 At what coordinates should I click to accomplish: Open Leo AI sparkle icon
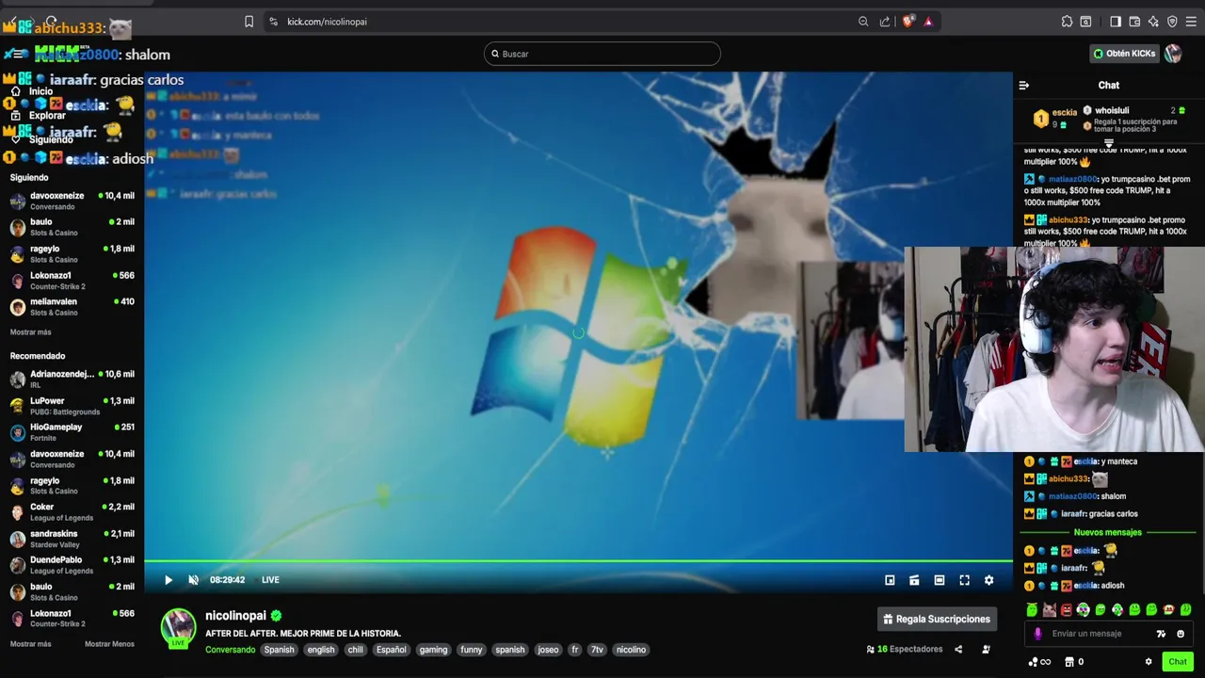click(1153, 22)
